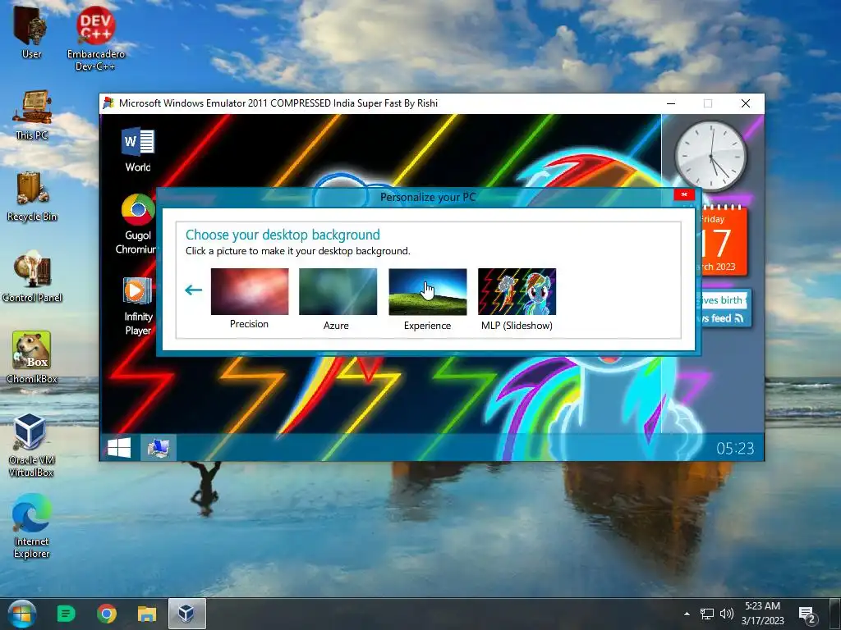Click the analog clock gadget

(710, 157)
